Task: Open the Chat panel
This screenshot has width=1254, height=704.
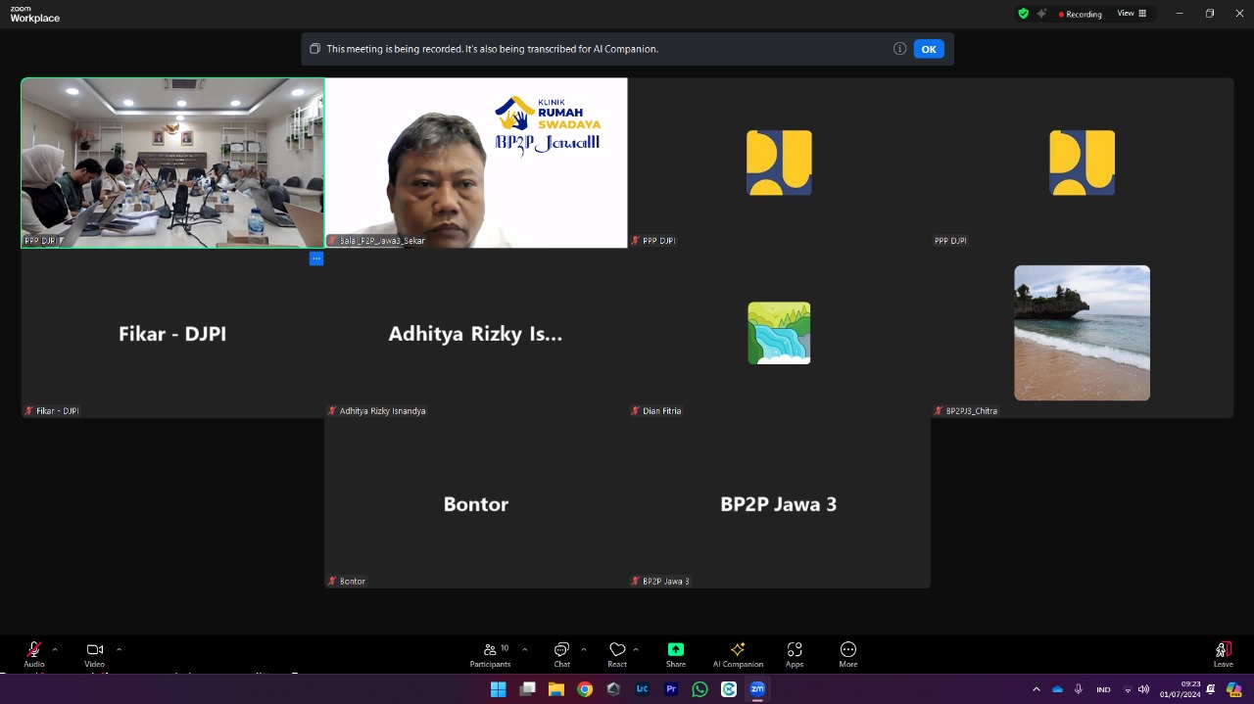Action: 561,653
